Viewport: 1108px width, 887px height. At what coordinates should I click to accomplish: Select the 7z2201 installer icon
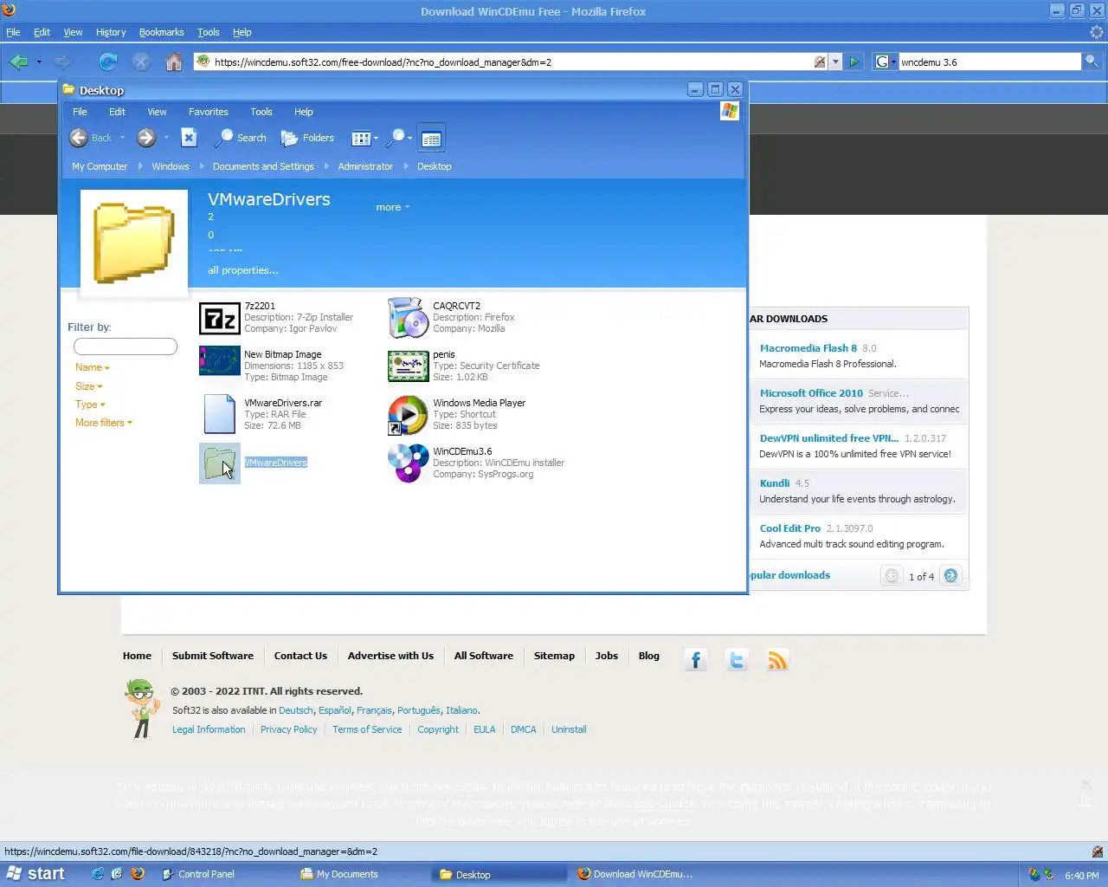click(x=220, y=319)
